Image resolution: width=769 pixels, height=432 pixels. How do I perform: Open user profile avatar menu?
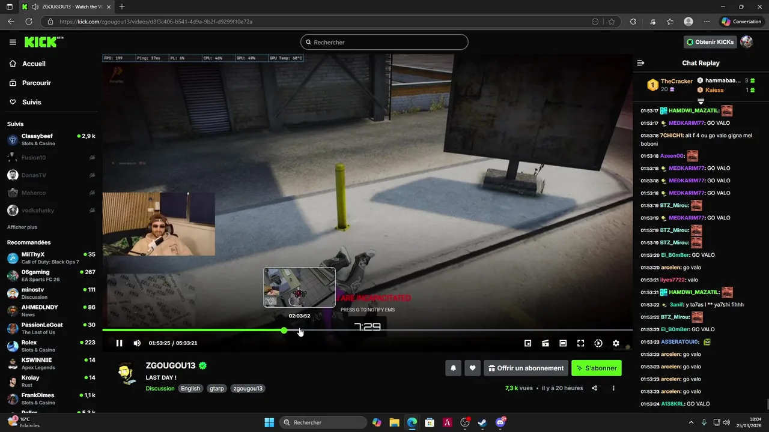click(x=746, y=42)
